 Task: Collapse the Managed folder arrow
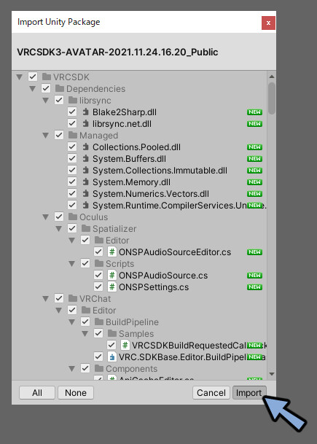click(x=46, y=136)
